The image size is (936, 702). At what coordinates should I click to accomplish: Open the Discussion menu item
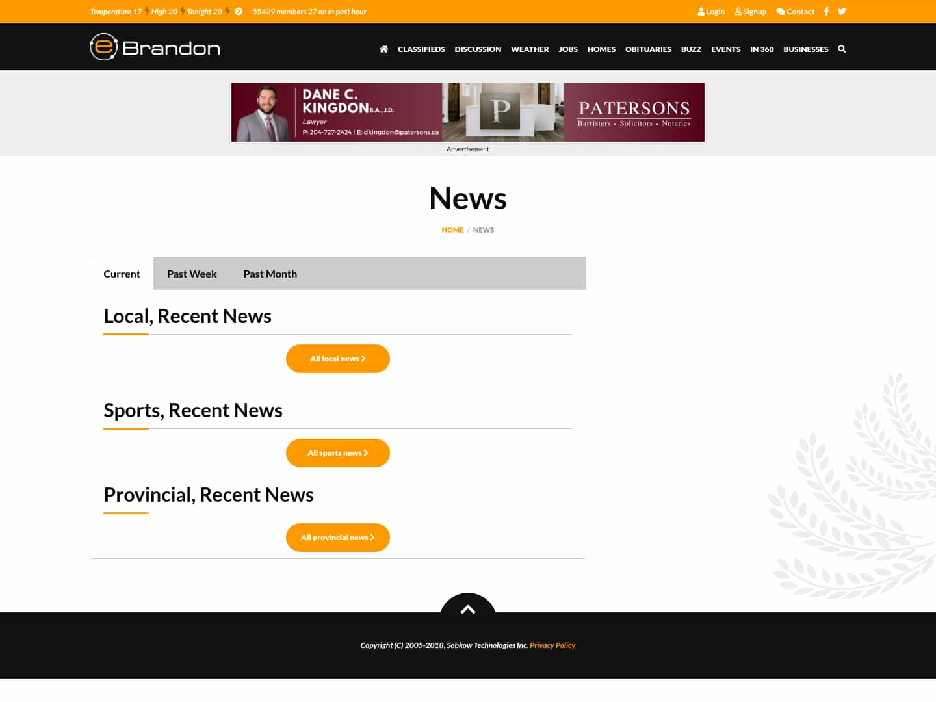pos(478,49)
